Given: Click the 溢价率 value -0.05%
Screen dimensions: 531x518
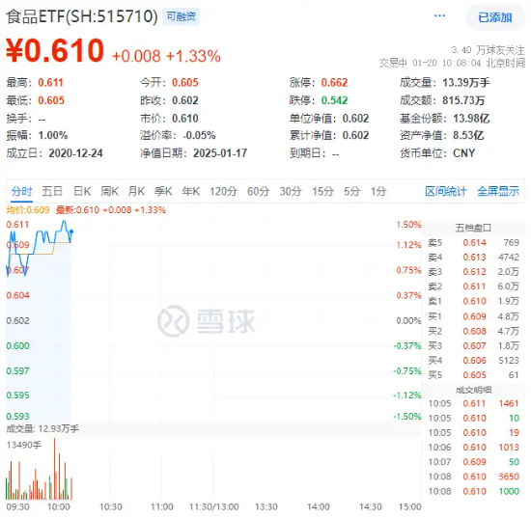Looking at the screenshot, I should tap(199, 135).
